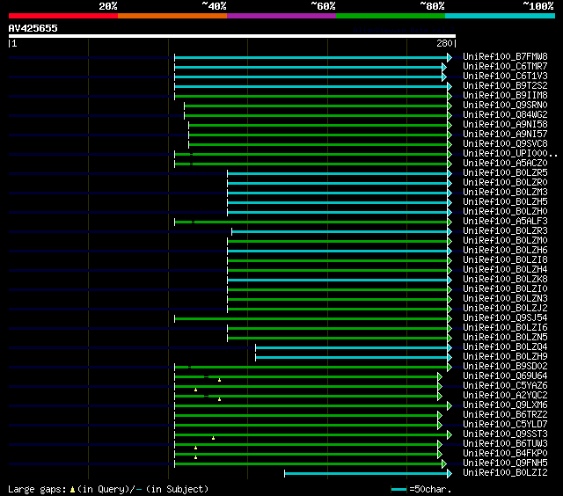Click the UniRef100_C5YLD7 label
This screenshot has height=496, width=563.
tap(505, 425)
